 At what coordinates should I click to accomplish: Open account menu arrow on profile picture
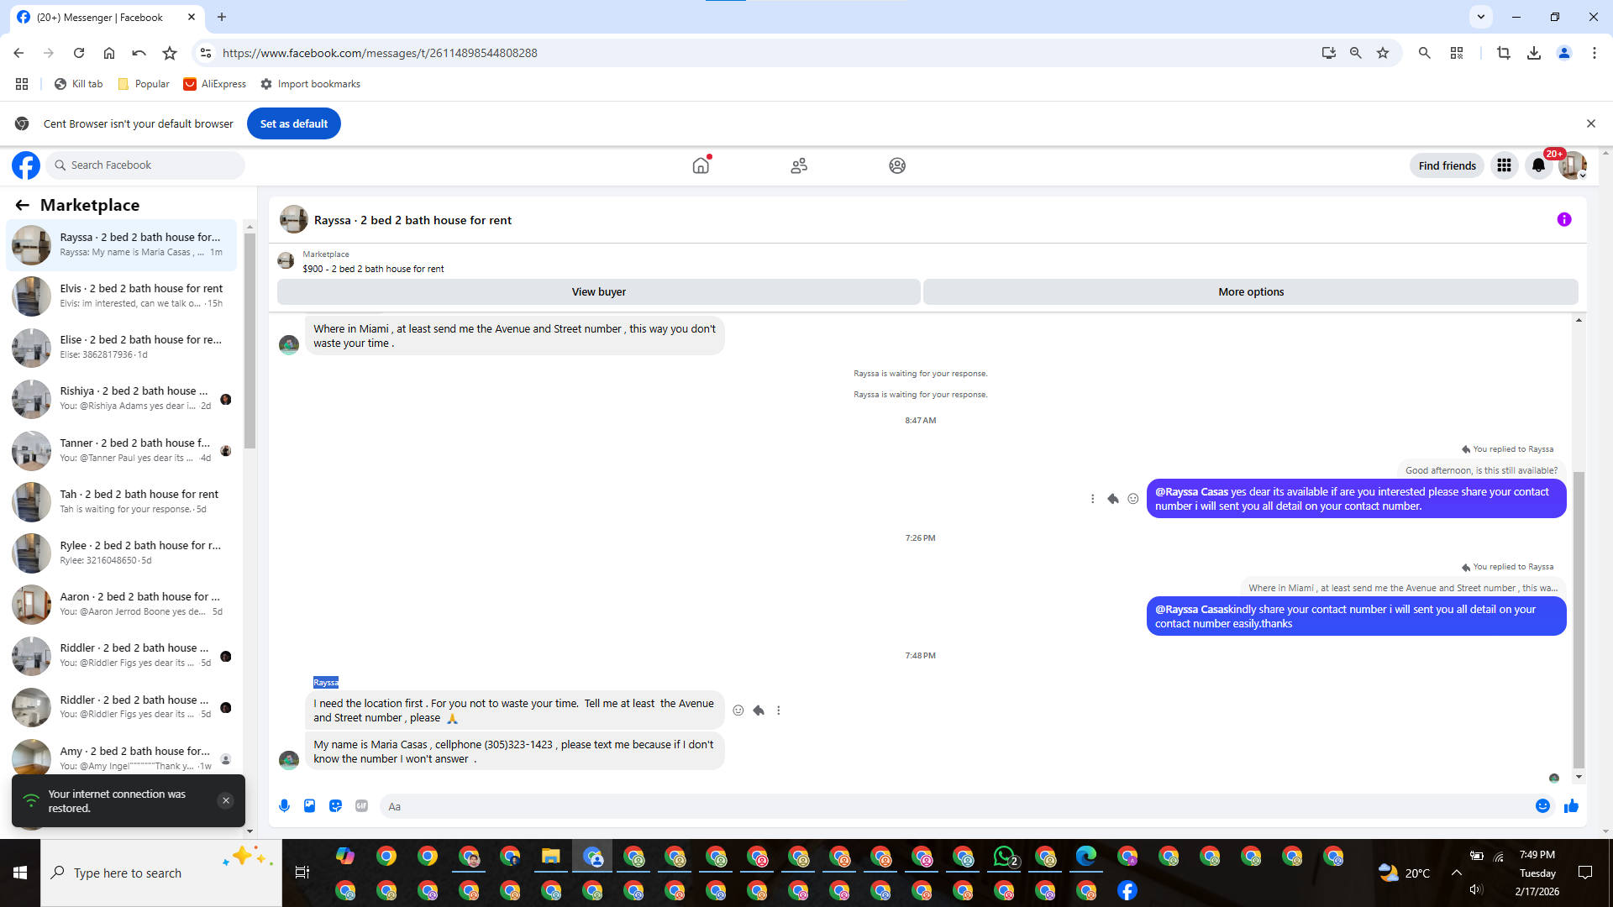(x=1583, y=176)
